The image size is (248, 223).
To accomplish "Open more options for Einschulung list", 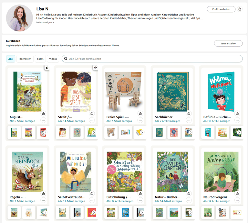I will click(140, 200).
